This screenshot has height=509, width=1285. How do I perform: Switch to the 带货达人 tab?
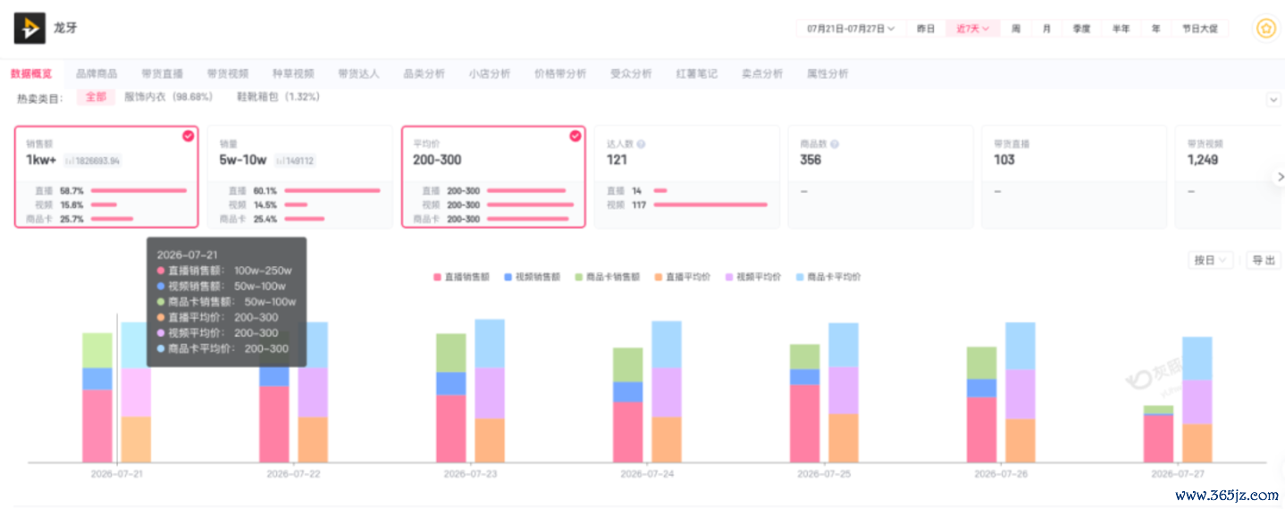coord(358,73)
